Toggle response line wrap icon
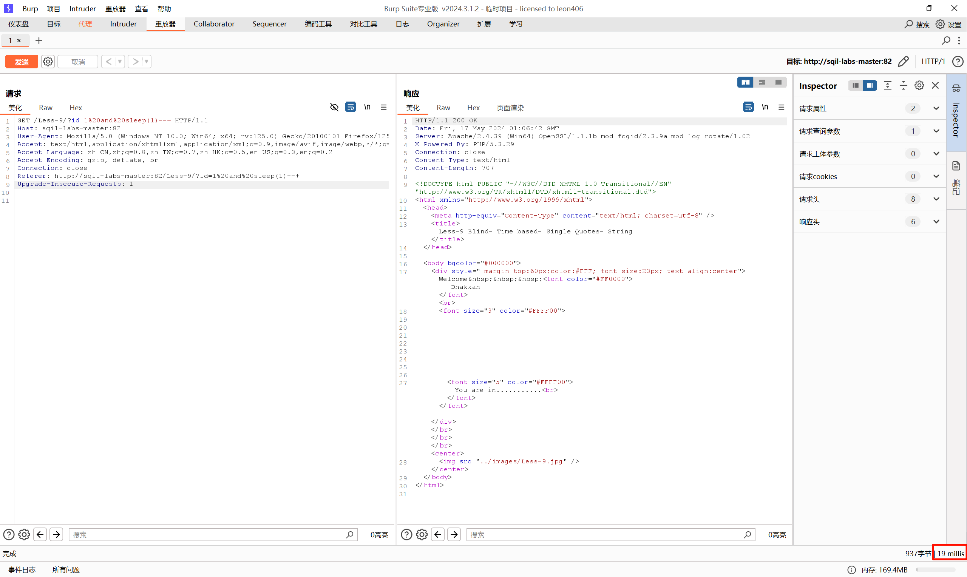 coord(748,107)
